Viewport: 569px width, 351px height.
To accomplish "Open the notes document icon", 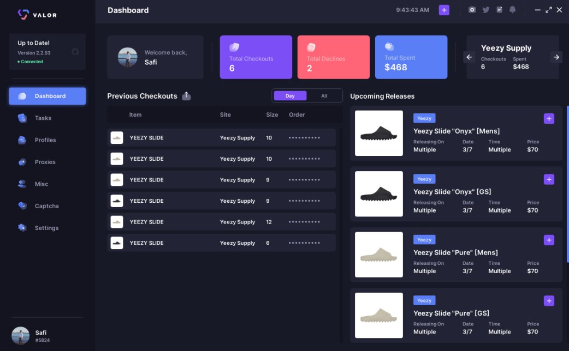I will (x=499, y=10).
